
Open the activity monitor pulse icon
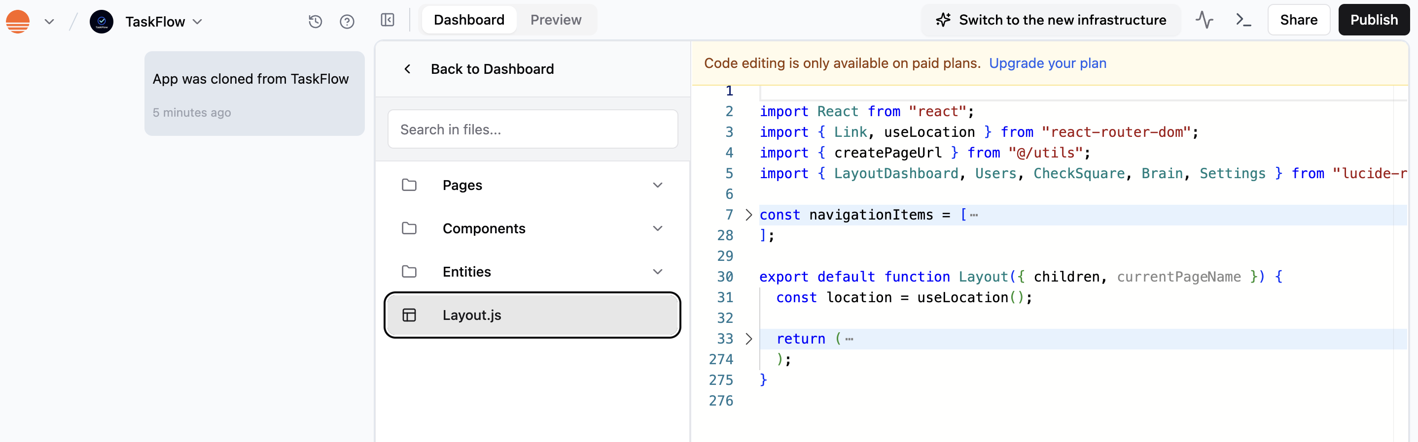tap(1204, 20)
